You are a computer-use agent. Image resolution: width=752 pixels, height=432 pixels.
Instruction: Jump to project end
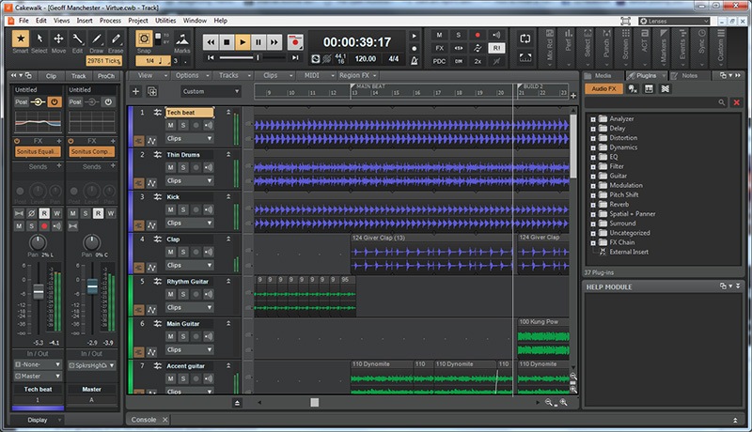(x=295, y=58)
